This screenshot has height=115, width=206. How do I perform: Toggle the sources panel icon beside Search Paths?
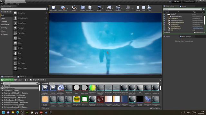(x=2, y=83)
